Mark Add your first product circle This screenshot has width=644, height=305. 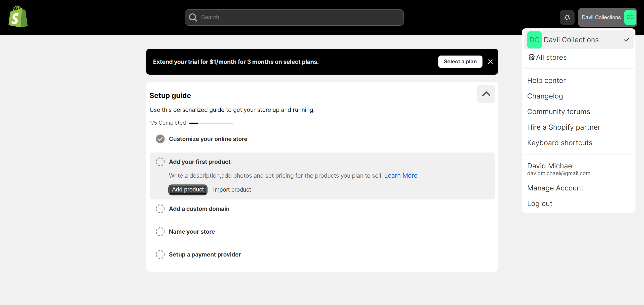click(160, 162)
